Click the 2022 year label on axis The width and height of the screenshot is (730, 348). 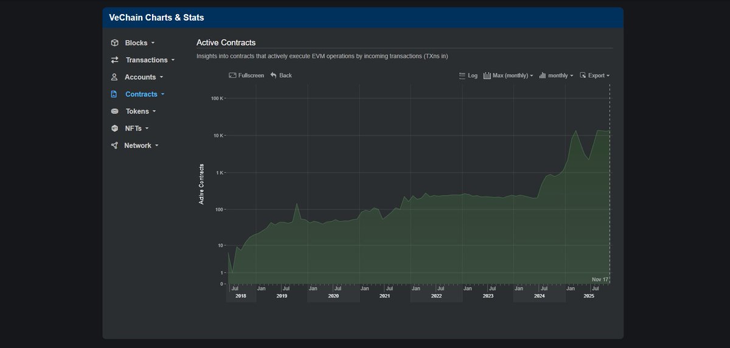click(x=436, y=296)
